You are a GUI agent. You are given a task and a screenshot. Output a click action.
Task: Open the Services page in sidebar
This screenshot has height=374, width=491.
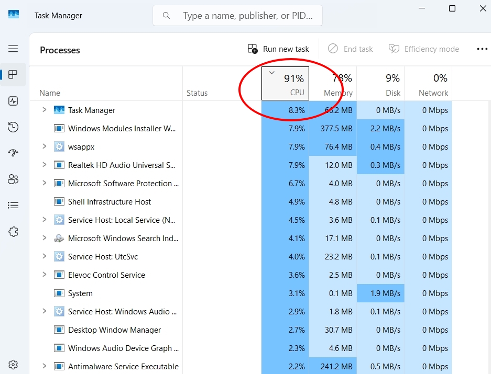[13, 232]
